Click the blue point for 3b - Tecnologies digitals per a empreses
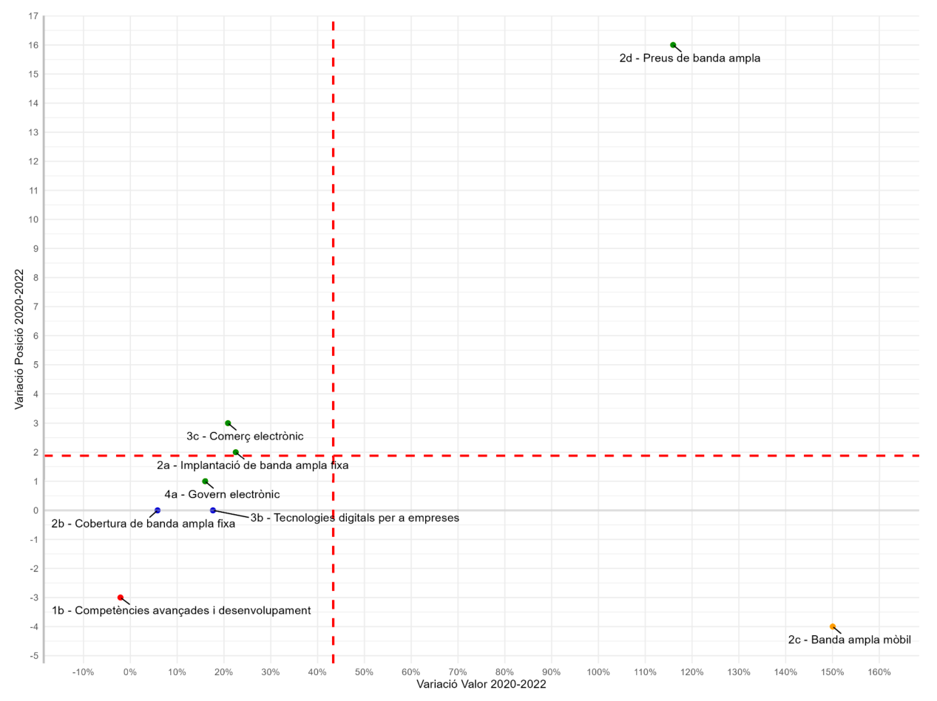Screen dimensions: 937x701 tap(213, 510)
